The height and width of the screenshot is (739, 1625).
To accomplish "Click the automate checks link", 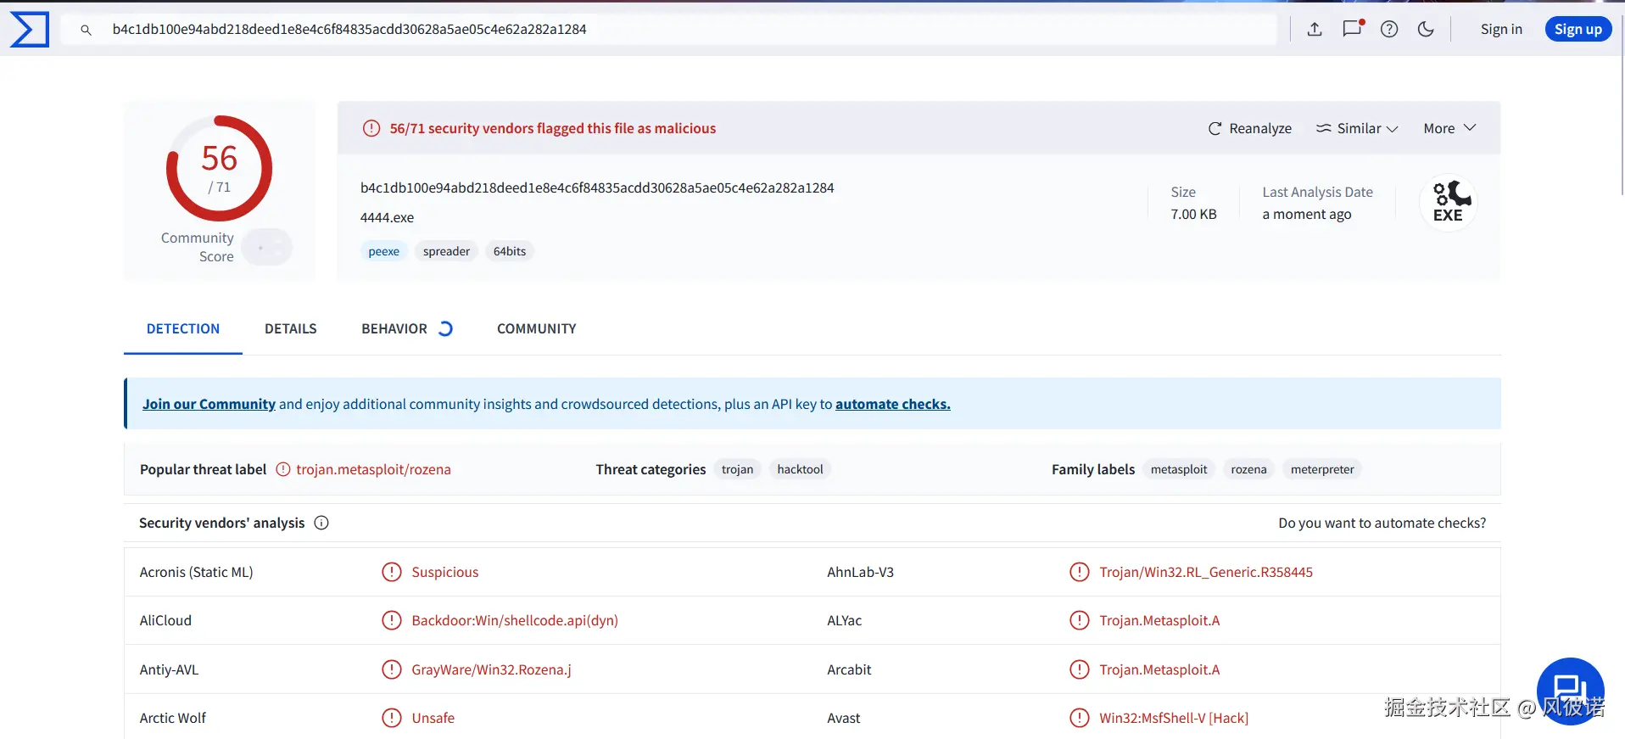I will (x=892, y=405).
